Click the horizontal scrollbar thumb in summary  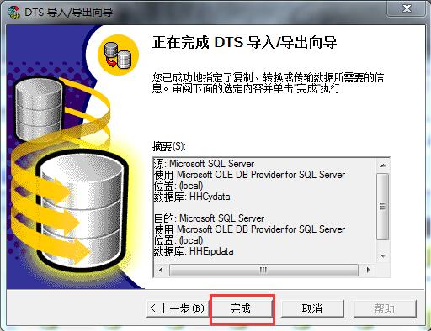coord(263,270)
